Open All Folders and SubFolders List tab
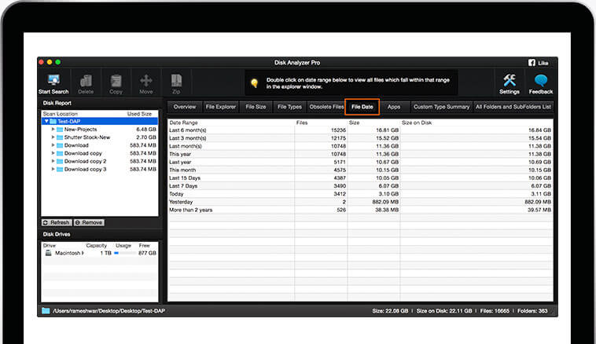The width and height of the screenshot is (596, 344). [513, 107]
